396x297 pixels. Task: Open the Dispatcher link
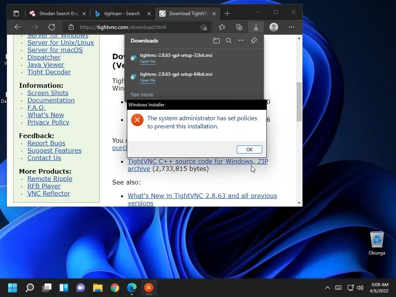[44, 57]
